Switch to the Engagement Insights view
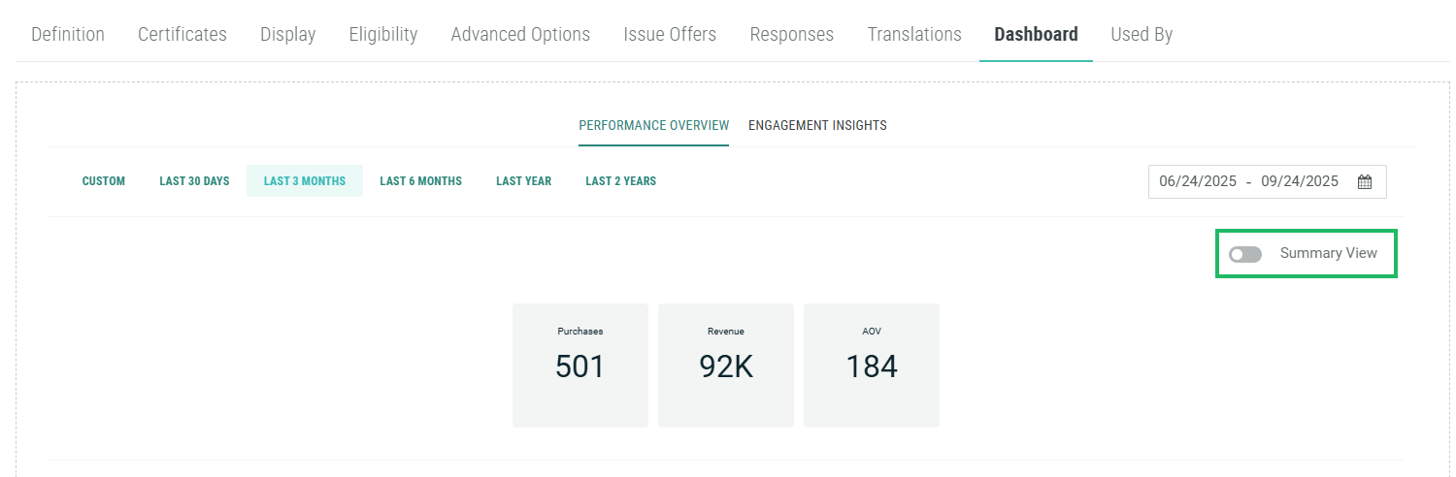 coord(817,125)
